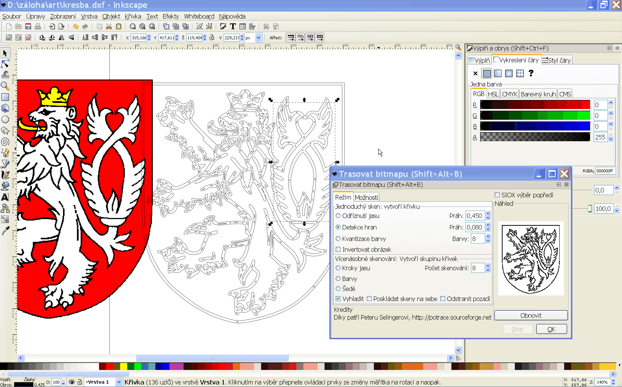Enable the Invertovat obrázek checkbox

(338, 249)
